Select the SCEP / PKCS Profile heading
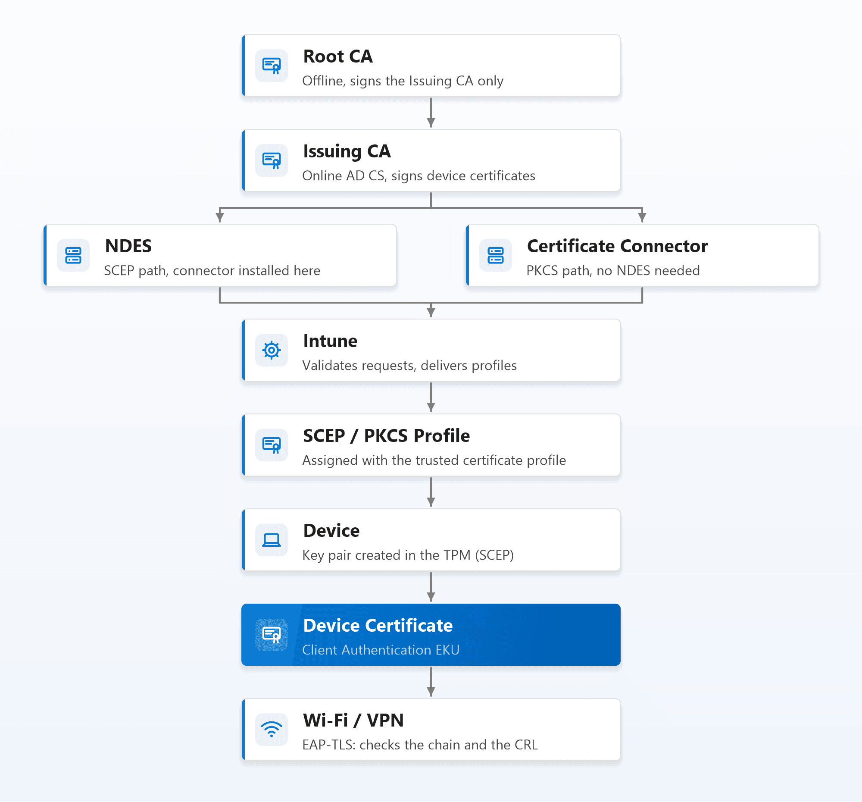The height and width of the screenshot is (802, 862). pyautogui.click(x=386, y=436)
